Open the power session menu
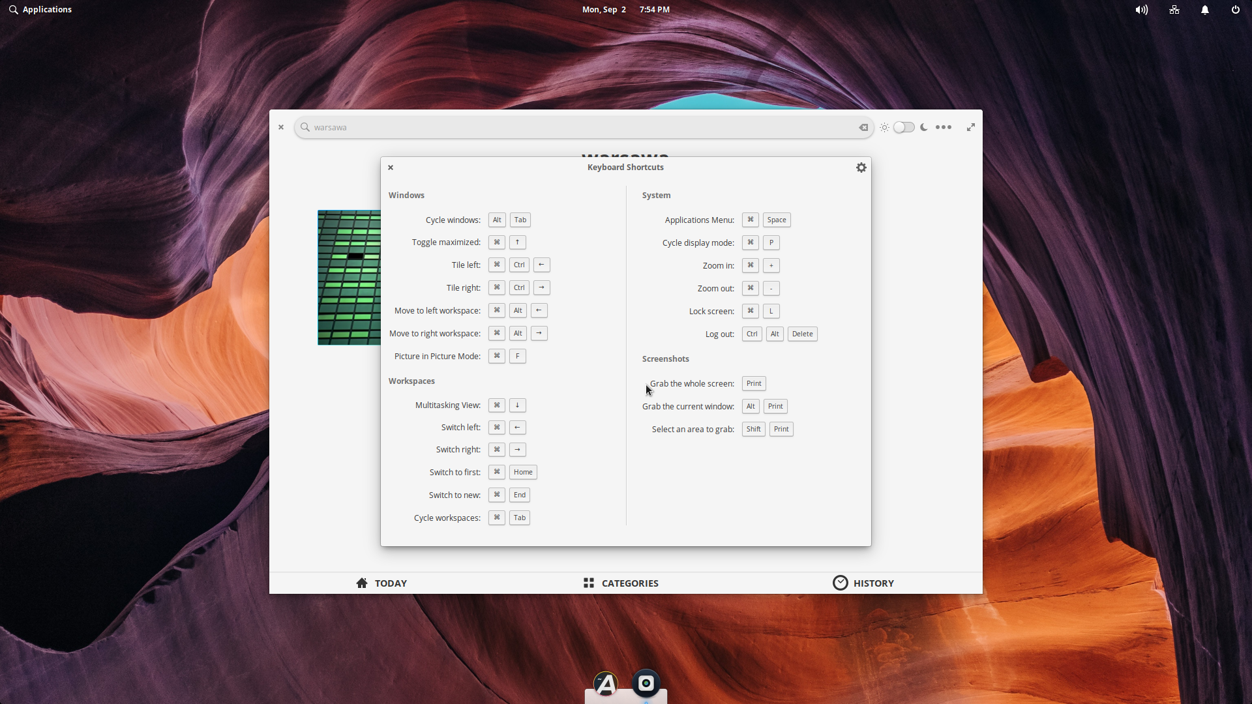This screenshot has width=1252, height=704. (x=1235, y=10)
